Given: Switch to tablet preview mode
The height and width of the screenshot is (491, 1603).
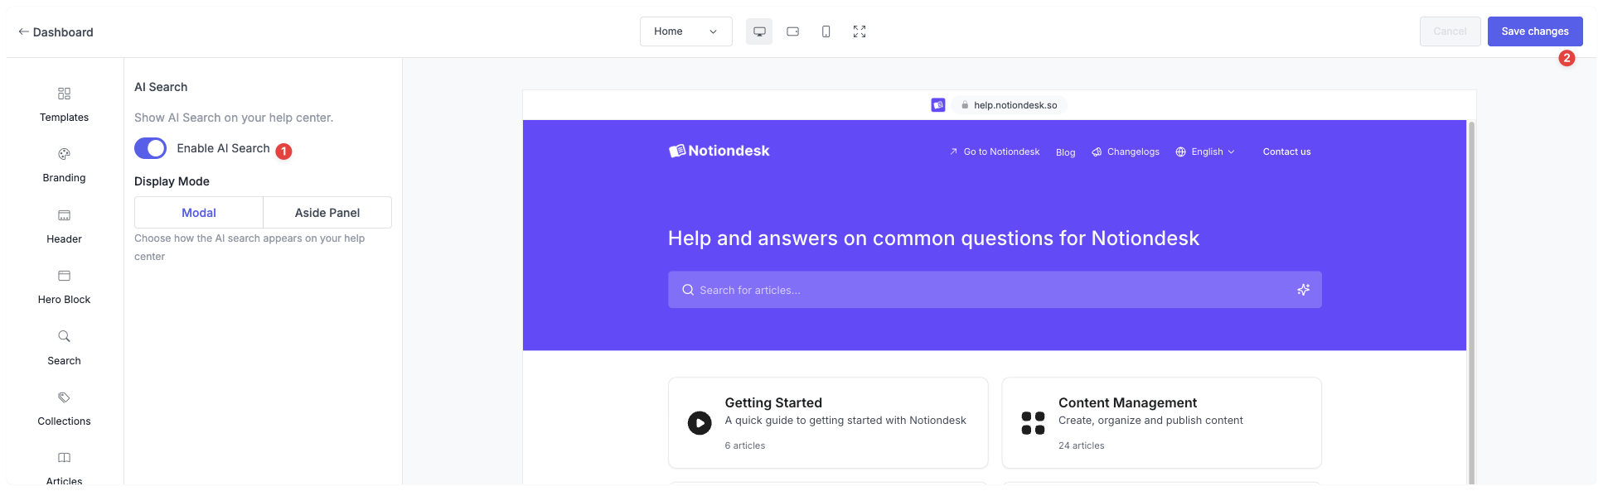Looking at the screenshot, I should click(792, 31).
